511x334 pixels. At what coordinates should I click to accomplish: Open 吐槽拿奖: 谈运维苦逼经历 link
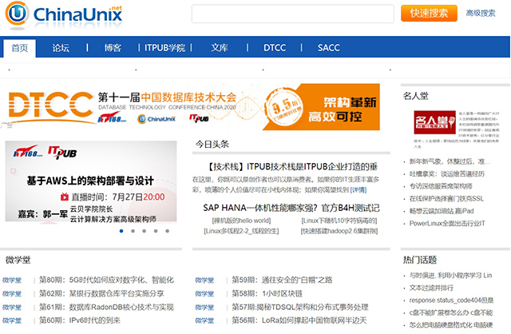click(447, 174)
